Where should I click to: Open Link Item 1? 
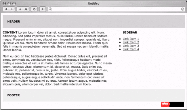[x=131, y=39]
